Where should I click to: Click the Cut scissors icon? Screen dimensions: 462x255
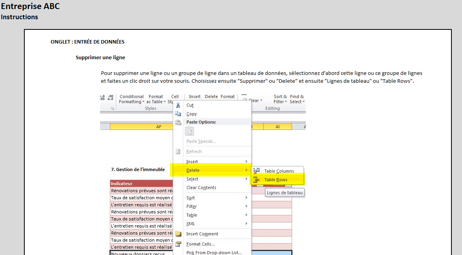pos(178,105)
